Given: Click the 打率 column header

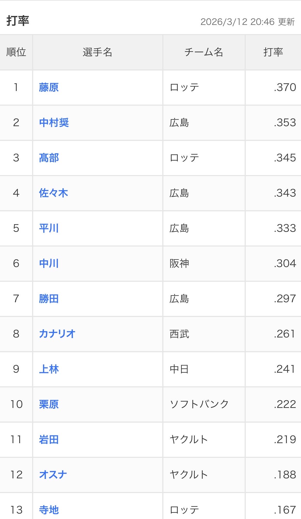Looking at the screenshot, I should click(273, 52).
